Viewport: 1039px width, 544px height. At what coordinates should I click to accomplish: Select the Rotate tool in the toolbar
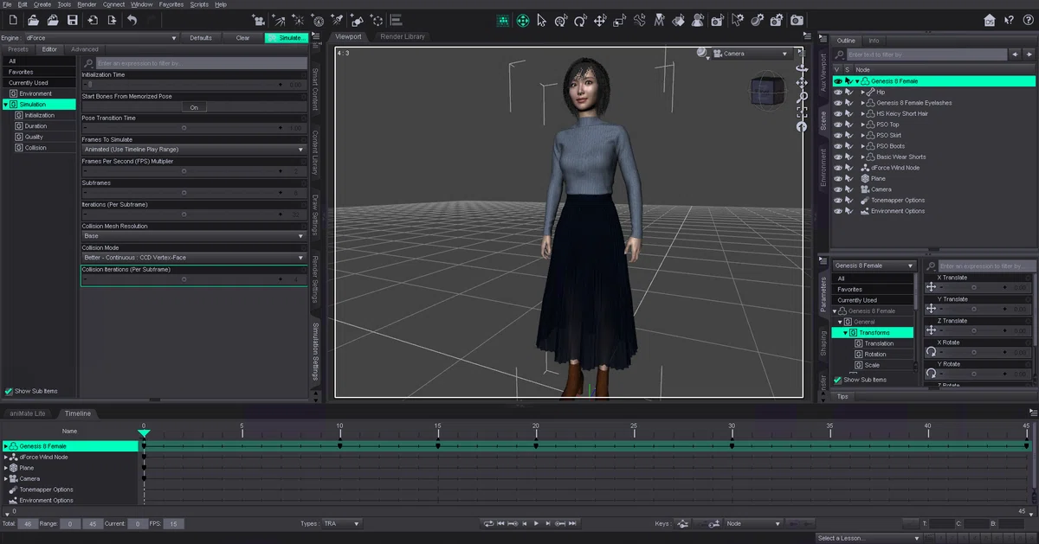coord(580,20)
